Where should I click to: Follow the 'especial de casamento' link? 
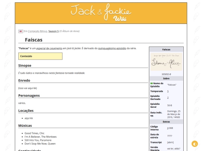49,48
